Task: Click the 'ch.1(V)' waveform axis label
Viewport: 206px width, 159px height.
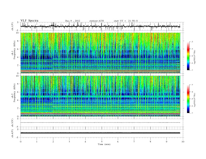Action: [12, 26]
